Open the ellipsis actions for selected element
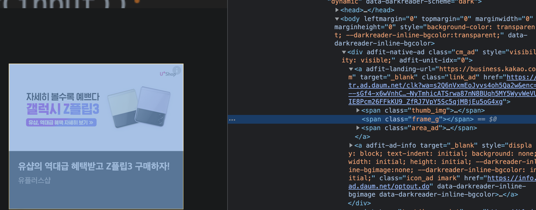This screenshot has height=210, width=536. (232, 120)
